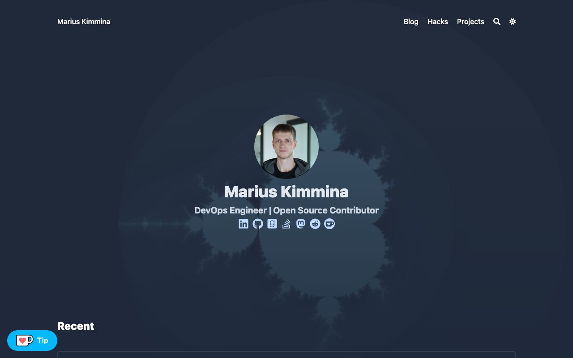This screenshot has width=573, height=358.
Task: Open the Stack Overflow profile icon
Action: pyautogui.click(x=286, y=224)
